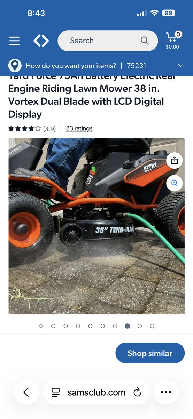This screenshot has width=193, height=419.
Task: Expand the delivery options chevron
Action: pyautogui.click(x=180, y=66)
